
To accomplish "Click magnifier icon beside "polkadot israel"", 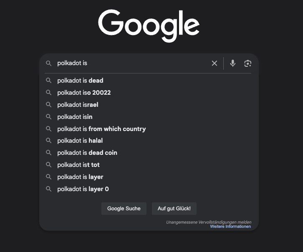I will pos(49,105).
